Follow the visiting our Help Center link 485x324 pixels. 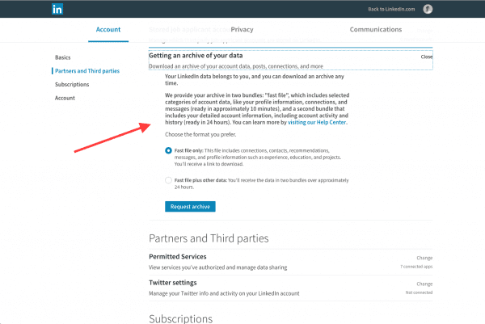[317, 123]
